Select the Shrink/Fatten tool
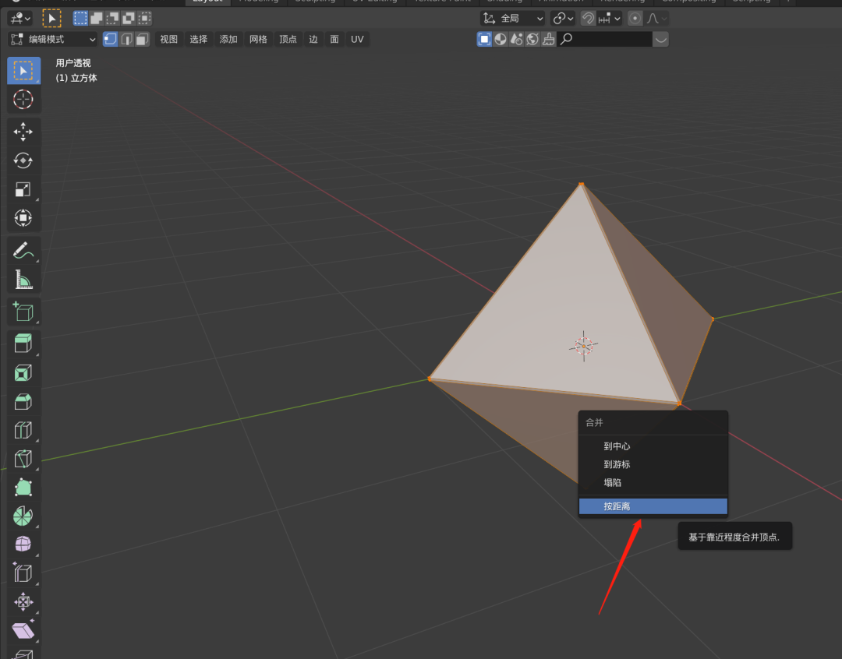 (23, 602)
